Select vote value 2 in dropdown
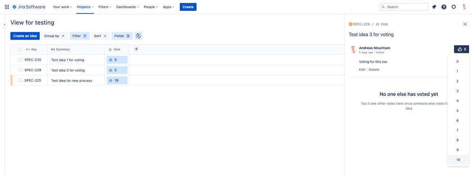Screen dimensions: 473x175 458,81
